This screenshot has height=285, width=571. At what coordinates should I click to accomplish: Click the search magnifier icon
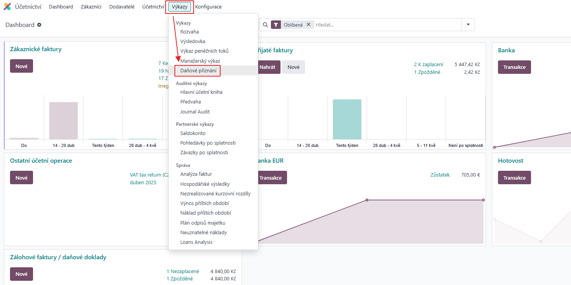pos(265,25)
